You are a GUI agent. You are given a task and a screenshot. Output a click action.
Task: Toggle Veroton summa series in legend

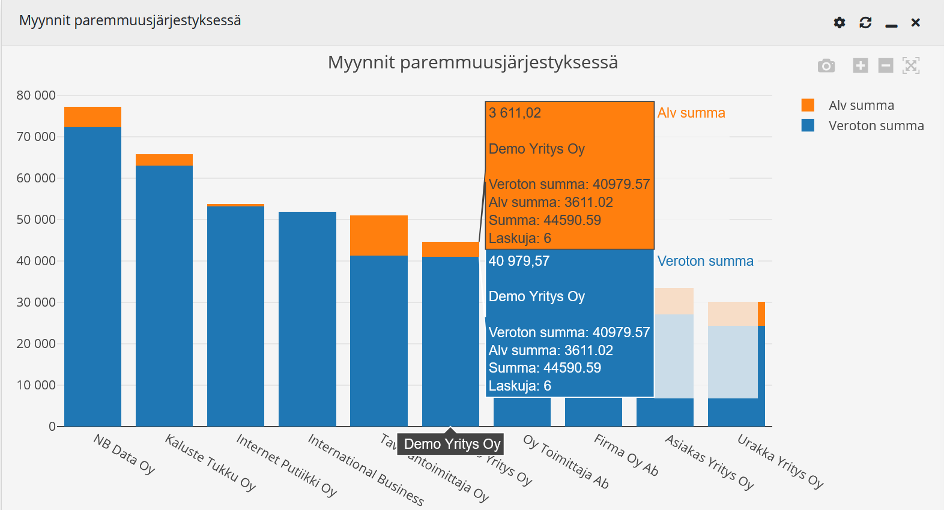click(876, 126)
